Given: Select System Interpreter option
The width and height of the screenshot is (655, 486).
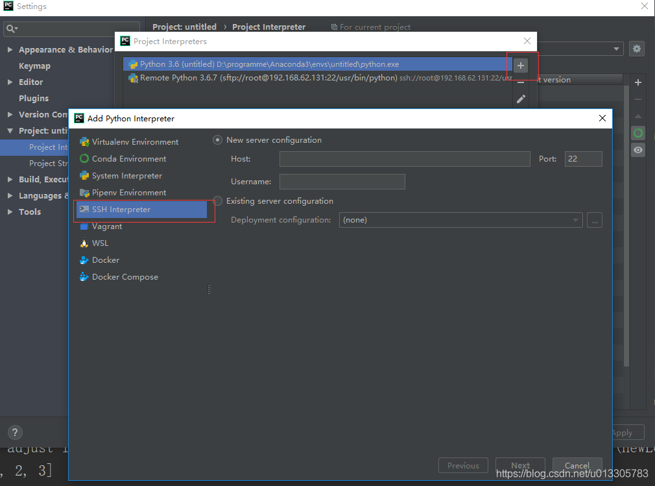Looking at the screenshot, I should point(121,176).
